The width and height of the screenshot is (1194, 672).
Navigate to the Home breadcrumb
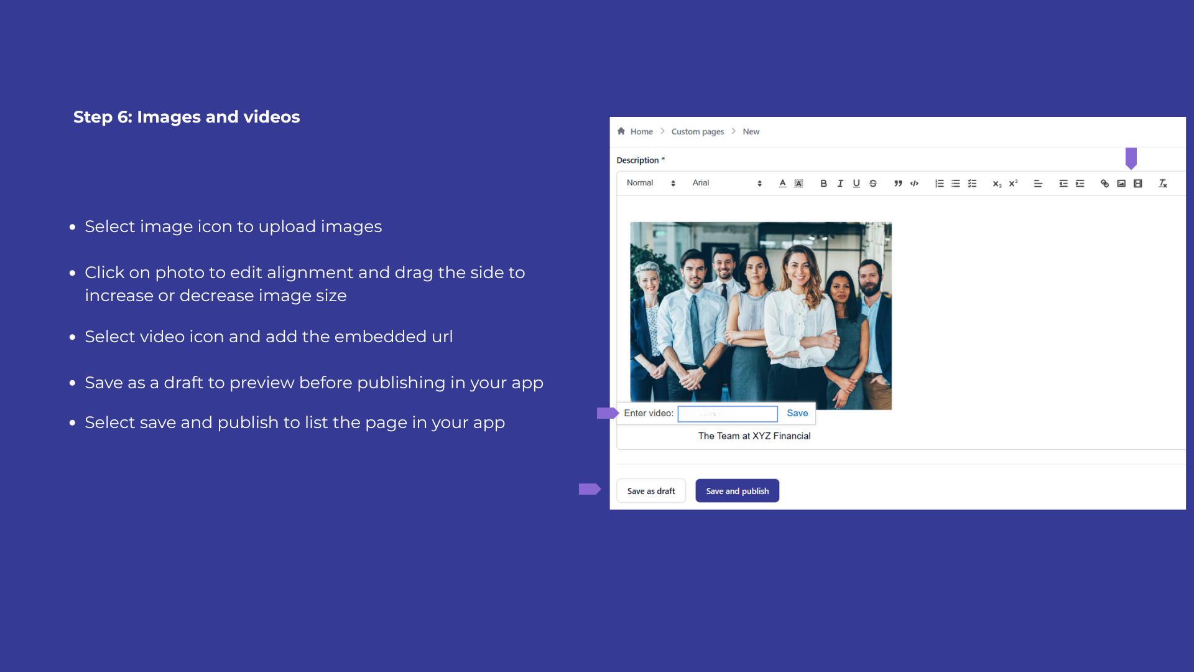coord(641,131)
